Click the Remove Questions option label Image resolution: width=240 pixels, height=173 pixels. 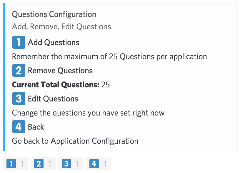pyautogui.click(x=60, y=71)
